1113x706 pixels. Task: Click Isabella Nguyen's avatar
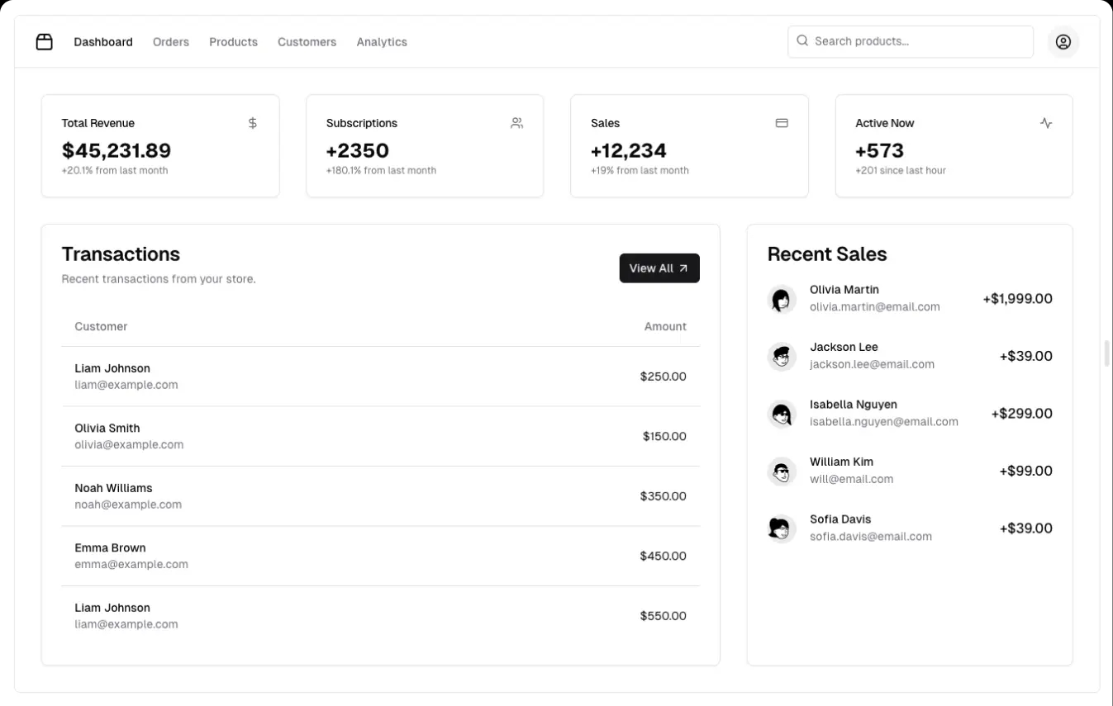tap(781, 414)
